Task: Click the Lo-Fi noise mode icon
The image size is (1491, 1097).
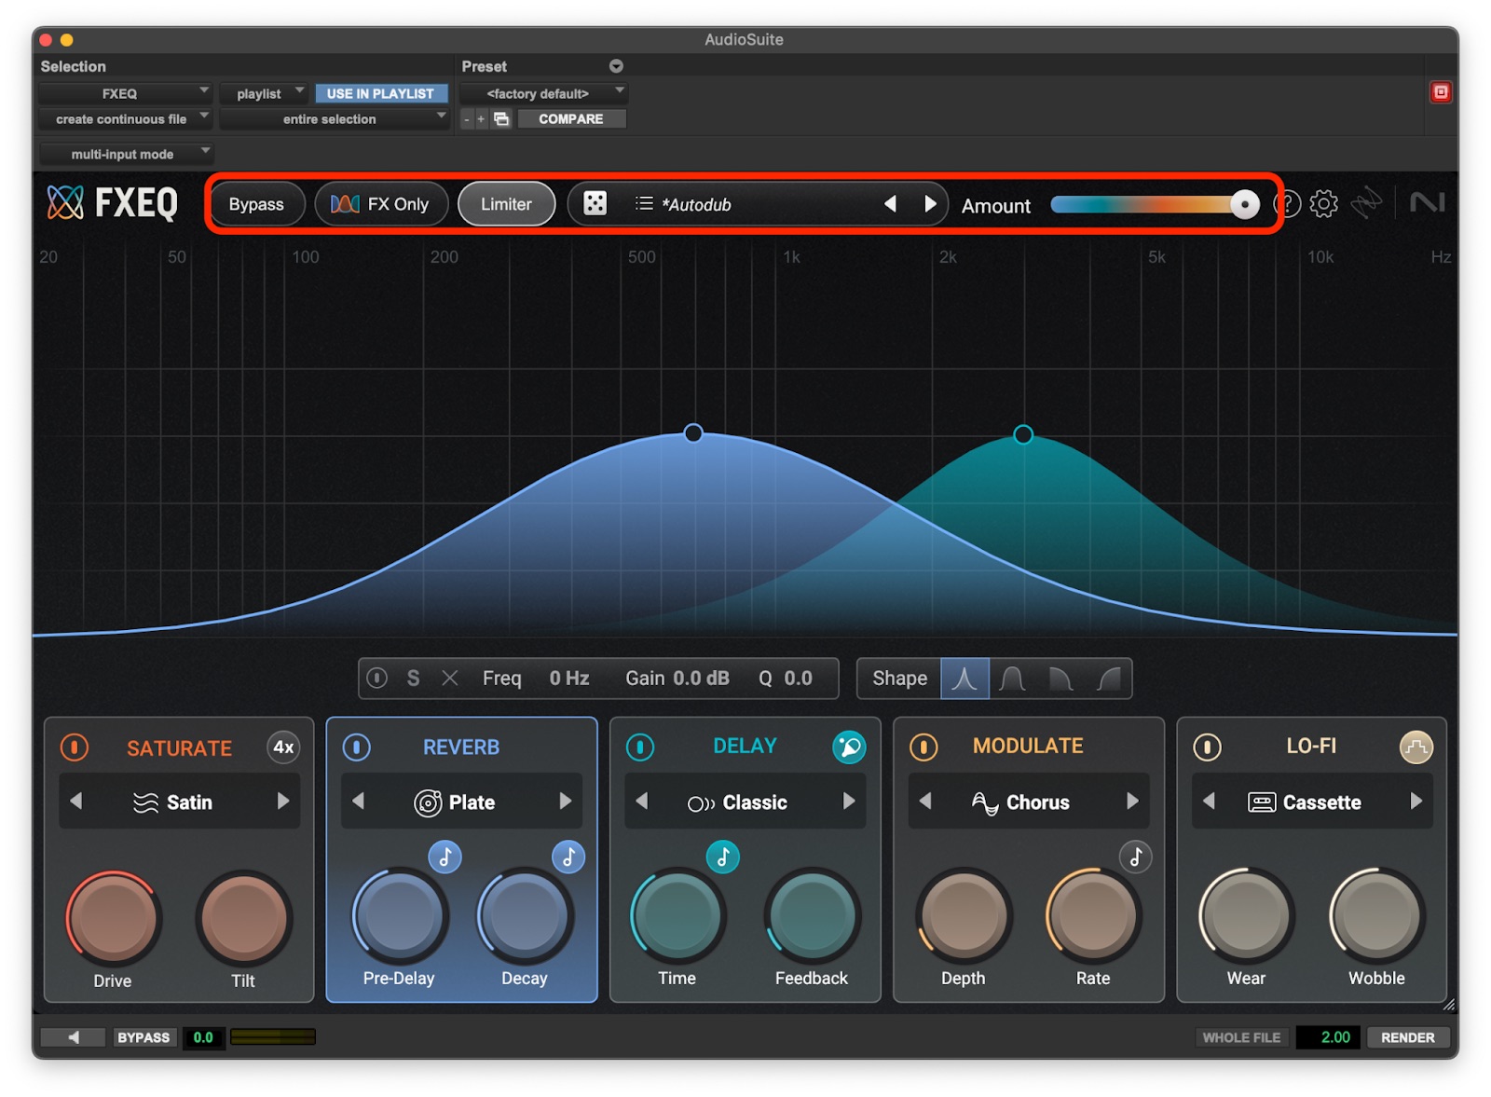Action: 1416,747
